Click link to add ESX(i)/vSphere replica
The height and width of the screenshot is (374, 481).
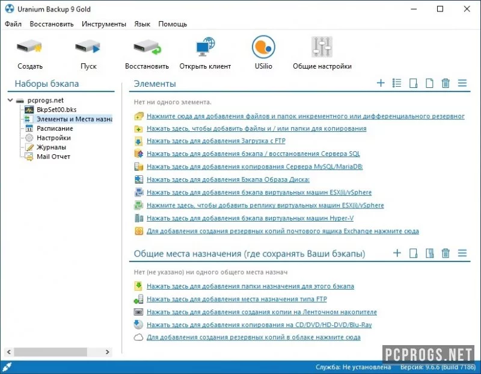[x=265, y=205]
